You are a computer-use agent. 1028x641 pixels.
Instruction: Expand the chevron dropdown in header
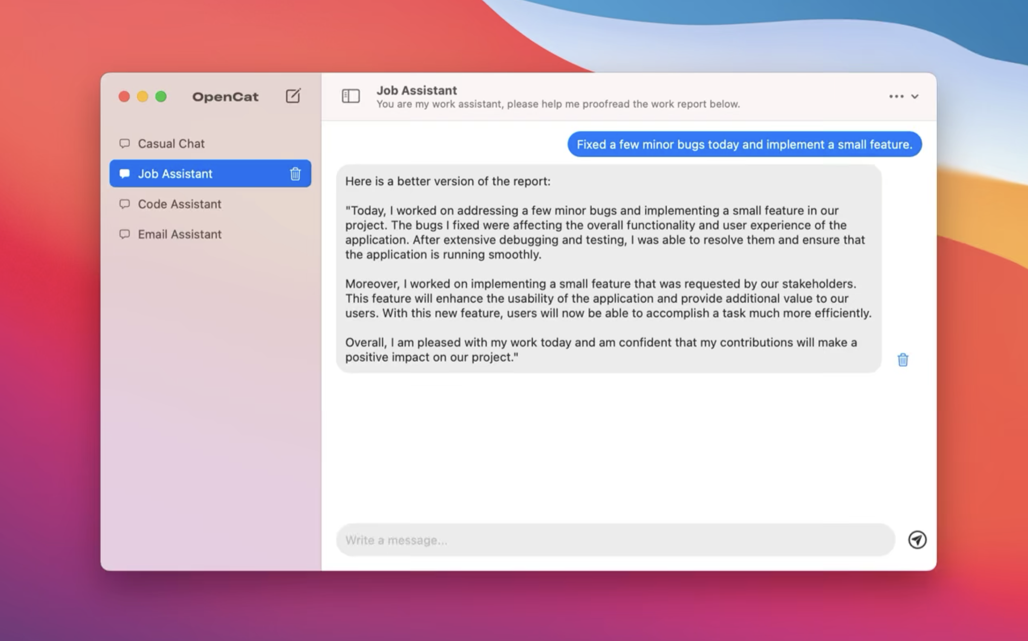coord(915,97)
